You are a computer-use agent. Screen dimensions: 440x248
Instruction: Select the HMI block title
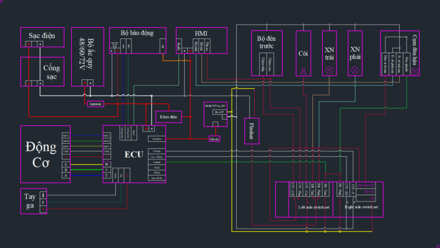pos(201,32)
